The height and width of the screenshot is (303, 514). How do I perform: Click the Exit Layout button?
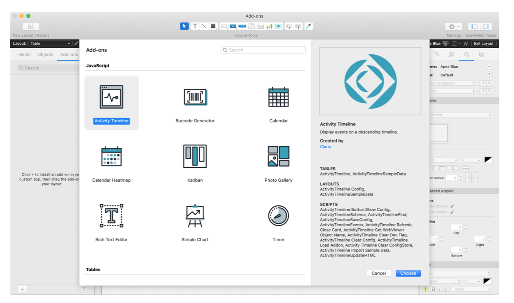click(x=484, y=43)
